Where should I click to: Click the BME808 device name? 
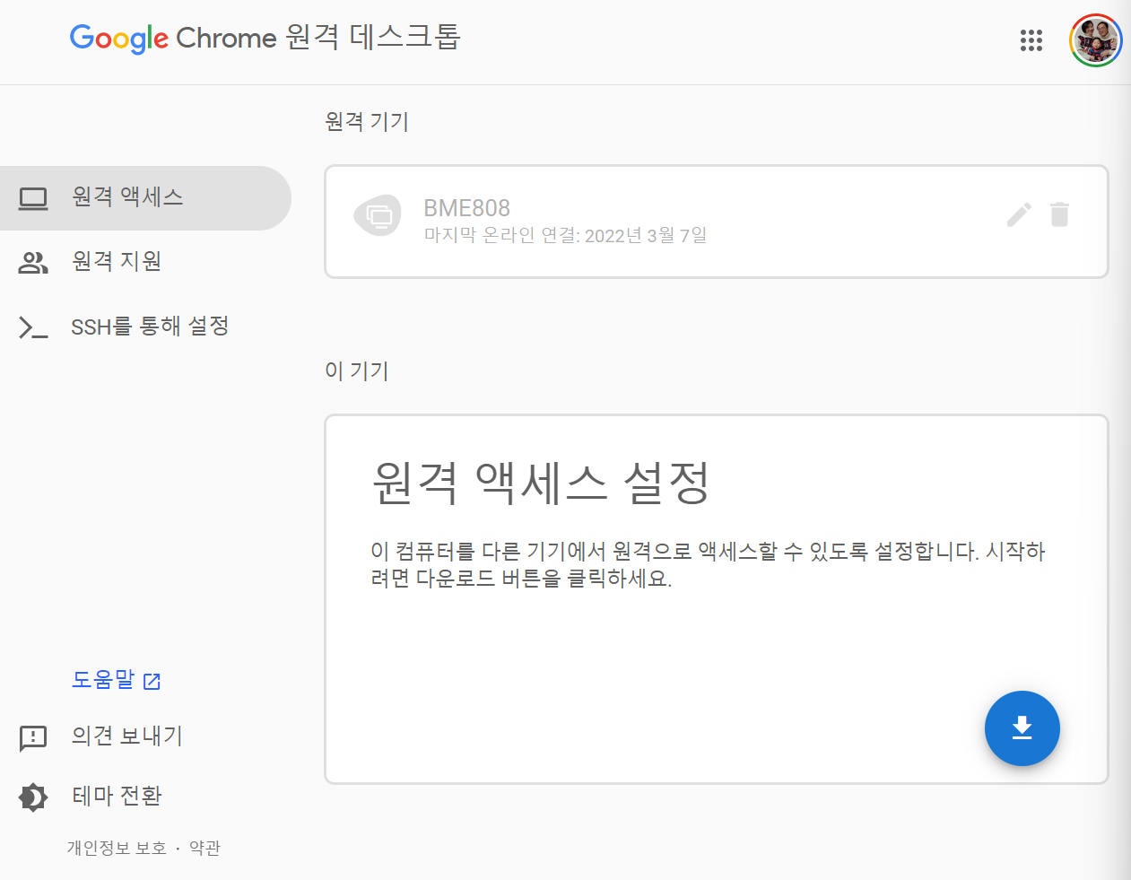pyautogui.click(x=466, y=208)
